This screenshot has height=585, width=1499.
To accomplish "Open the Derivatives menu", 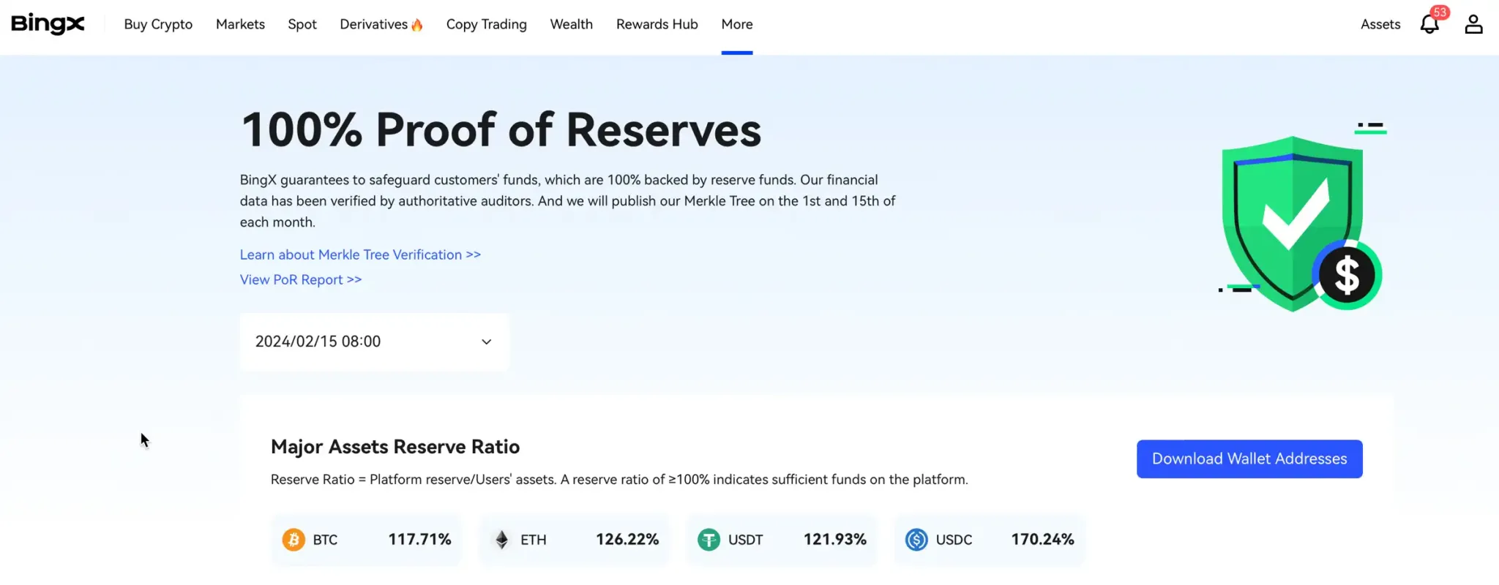I will [x=373, y=24].
